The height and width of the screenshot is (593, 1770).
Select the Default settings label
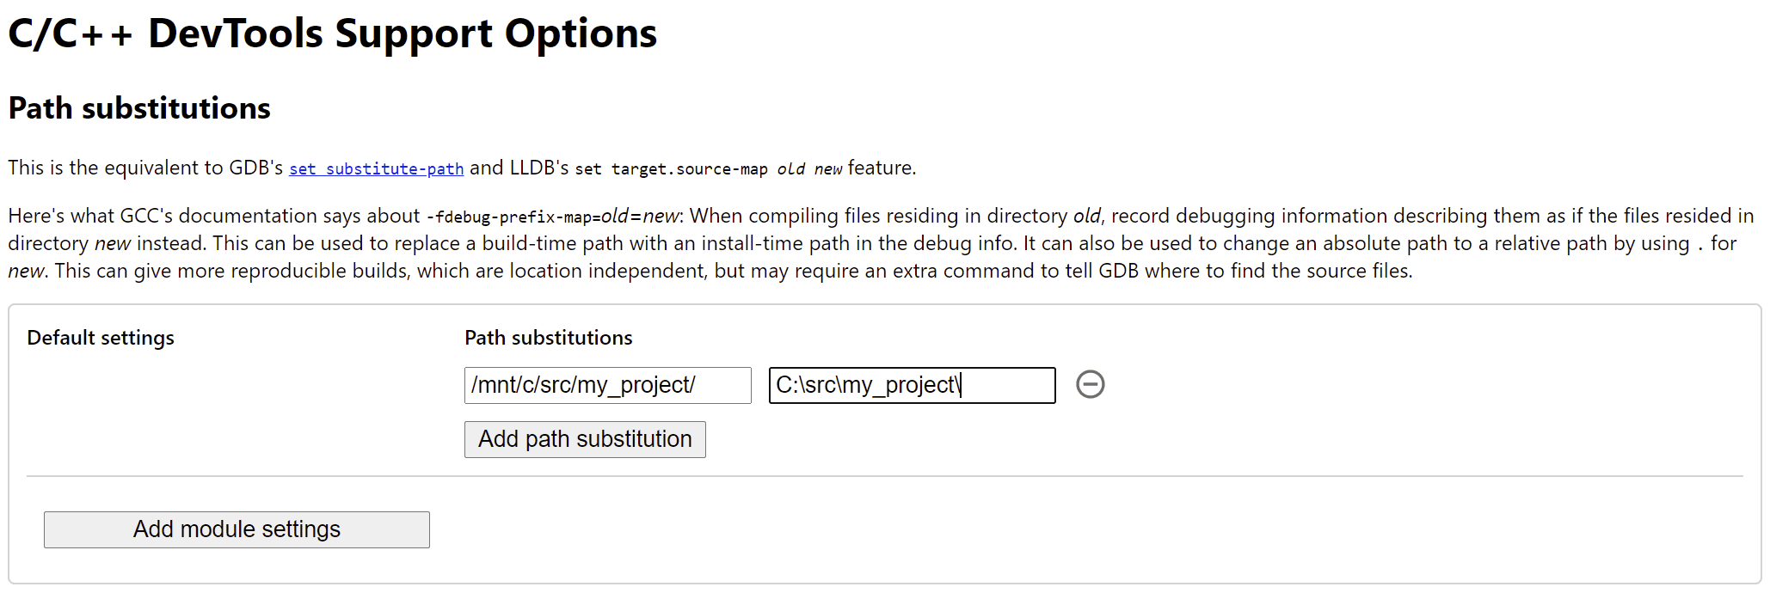tap(100, 338)
